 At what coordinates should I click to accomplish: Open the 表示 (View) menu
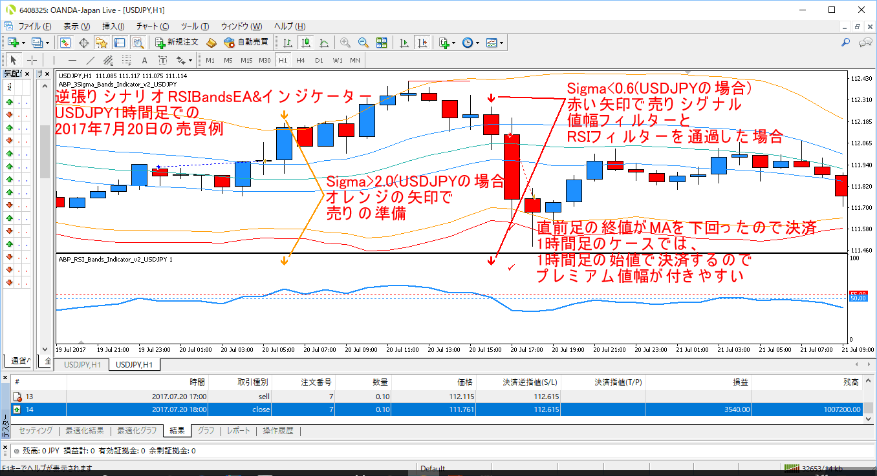[x=76, y=26]
